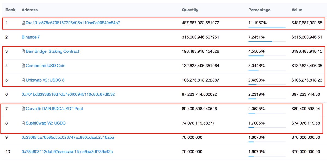Click contract icon beside SushiSwap V2: USDC
Screen dimensions: 327x161
(23, 123)
